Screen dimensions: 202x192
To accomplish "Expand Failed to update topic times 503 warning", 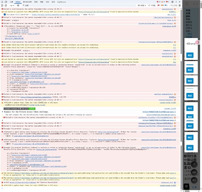I will [x=5, y=185].
